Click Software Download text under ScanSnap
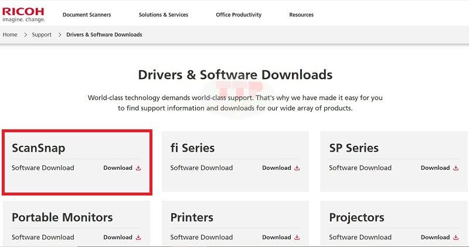Viewport: 469px width, 247px height. [x=43, y=168]
